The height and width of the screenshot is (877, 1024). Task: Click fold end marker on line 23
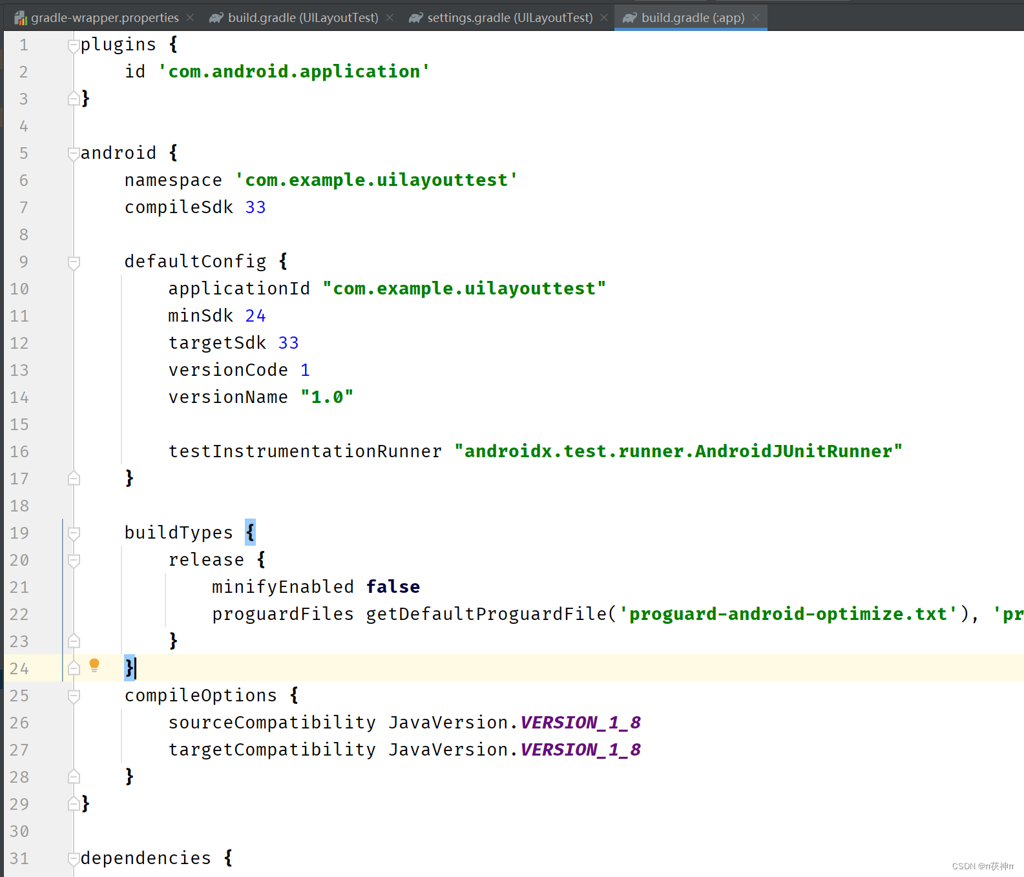pyautogui.click(x=74, y=641)
